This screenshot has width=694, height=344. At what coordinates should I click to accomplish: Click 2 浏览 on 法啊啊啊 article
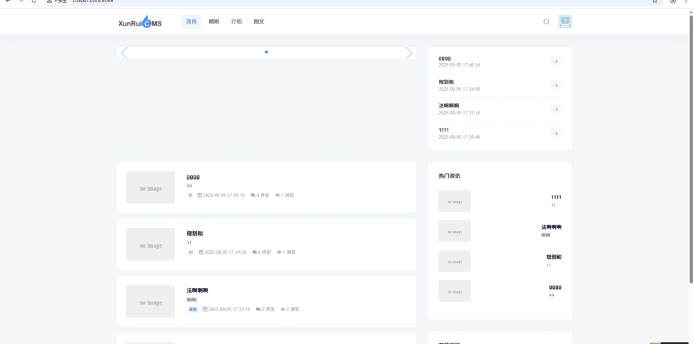tap(293, 309)
